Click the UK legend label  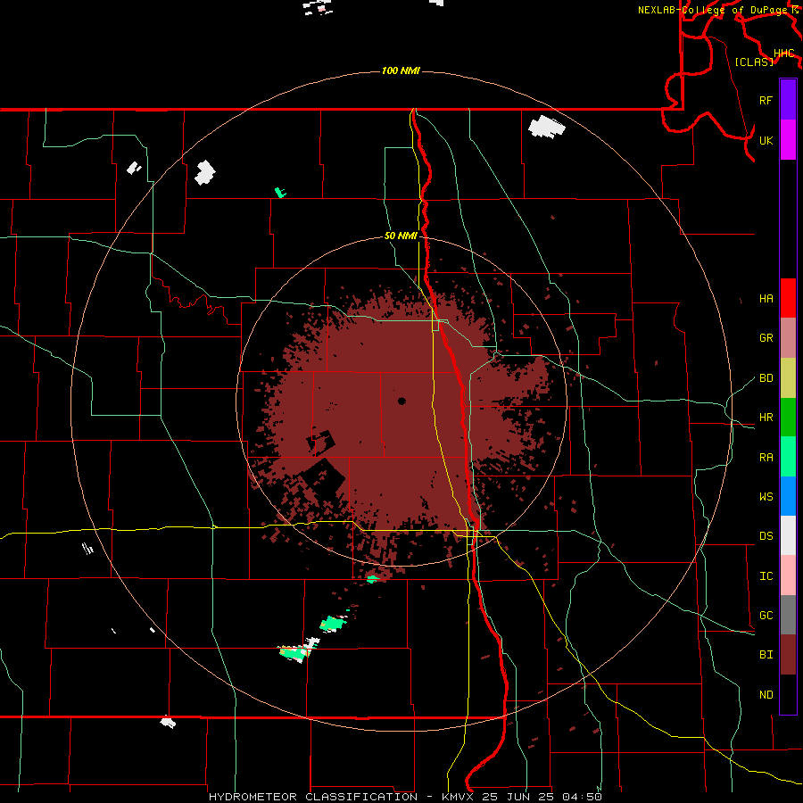(x=766, y=141)
